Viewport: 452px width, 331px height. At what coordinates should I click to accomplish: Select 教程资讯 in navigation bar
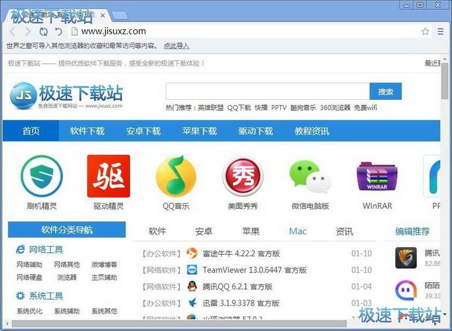312,131
